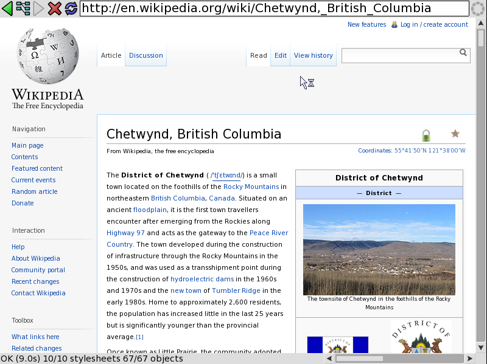Open the District of Chetwynd crest image
The height and width of the screenshot is (364, 487).
[421, 337]
